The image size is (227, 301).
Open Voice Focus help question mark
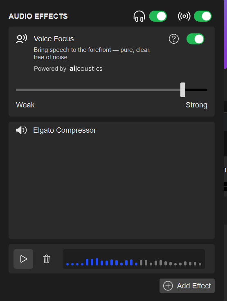[x=174, y=39]
